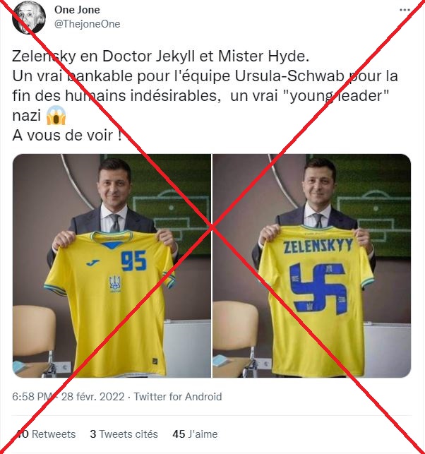Open the tweet's more options ellipsis
Image resolution: width=425 pixels, height=454 pixels.
[x=405, y=11]
